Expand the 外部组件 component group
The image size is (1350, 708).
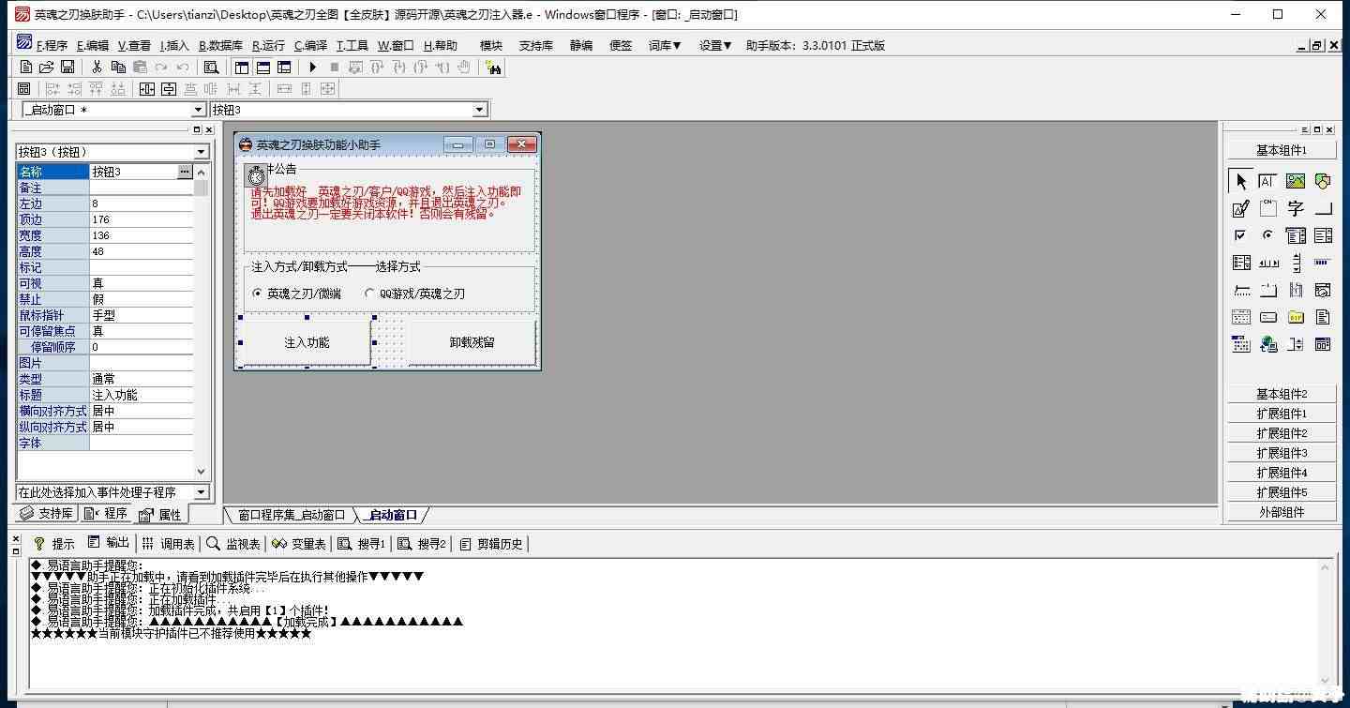(x=1282, y=512)
